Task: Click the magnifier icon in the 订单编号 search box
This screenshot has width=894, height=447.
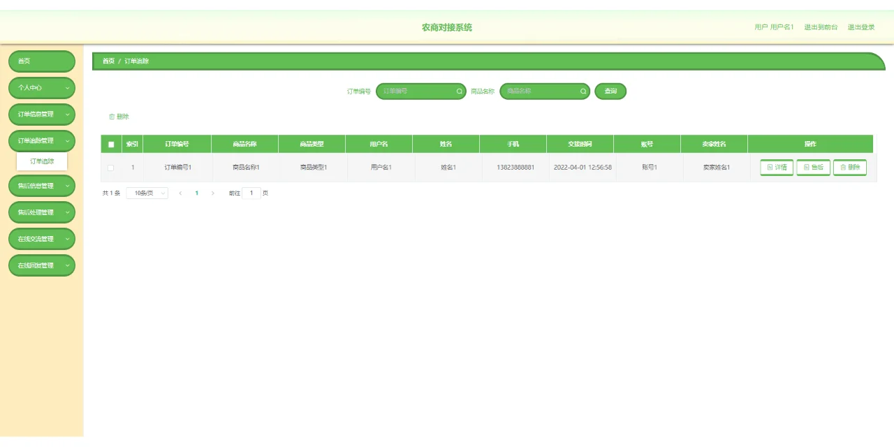Action: [459, 91]
